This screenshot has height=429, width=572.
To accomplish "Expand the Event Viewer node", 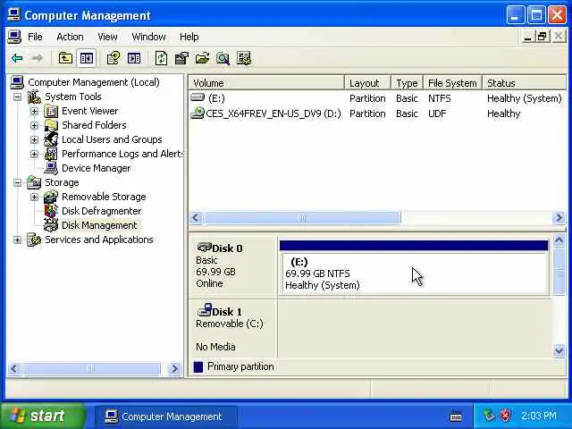I will tap(34, 111).
